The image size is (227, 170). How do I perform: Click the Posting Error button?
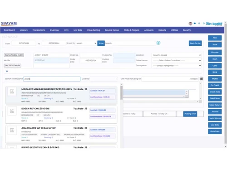[190, 114]
